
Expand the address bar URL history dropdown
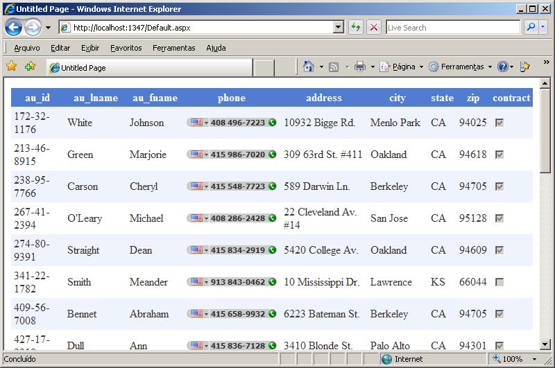point(339,28)
